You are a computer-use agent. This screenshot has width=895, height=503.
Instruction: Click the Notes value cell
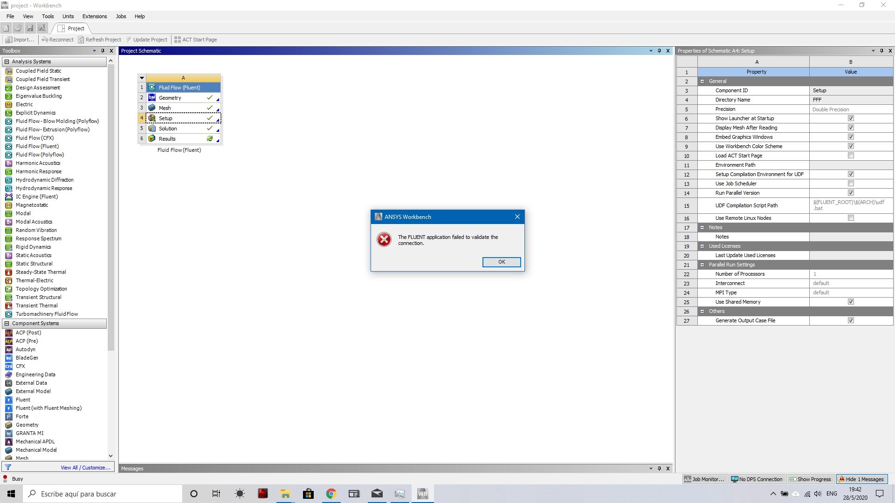851,237
